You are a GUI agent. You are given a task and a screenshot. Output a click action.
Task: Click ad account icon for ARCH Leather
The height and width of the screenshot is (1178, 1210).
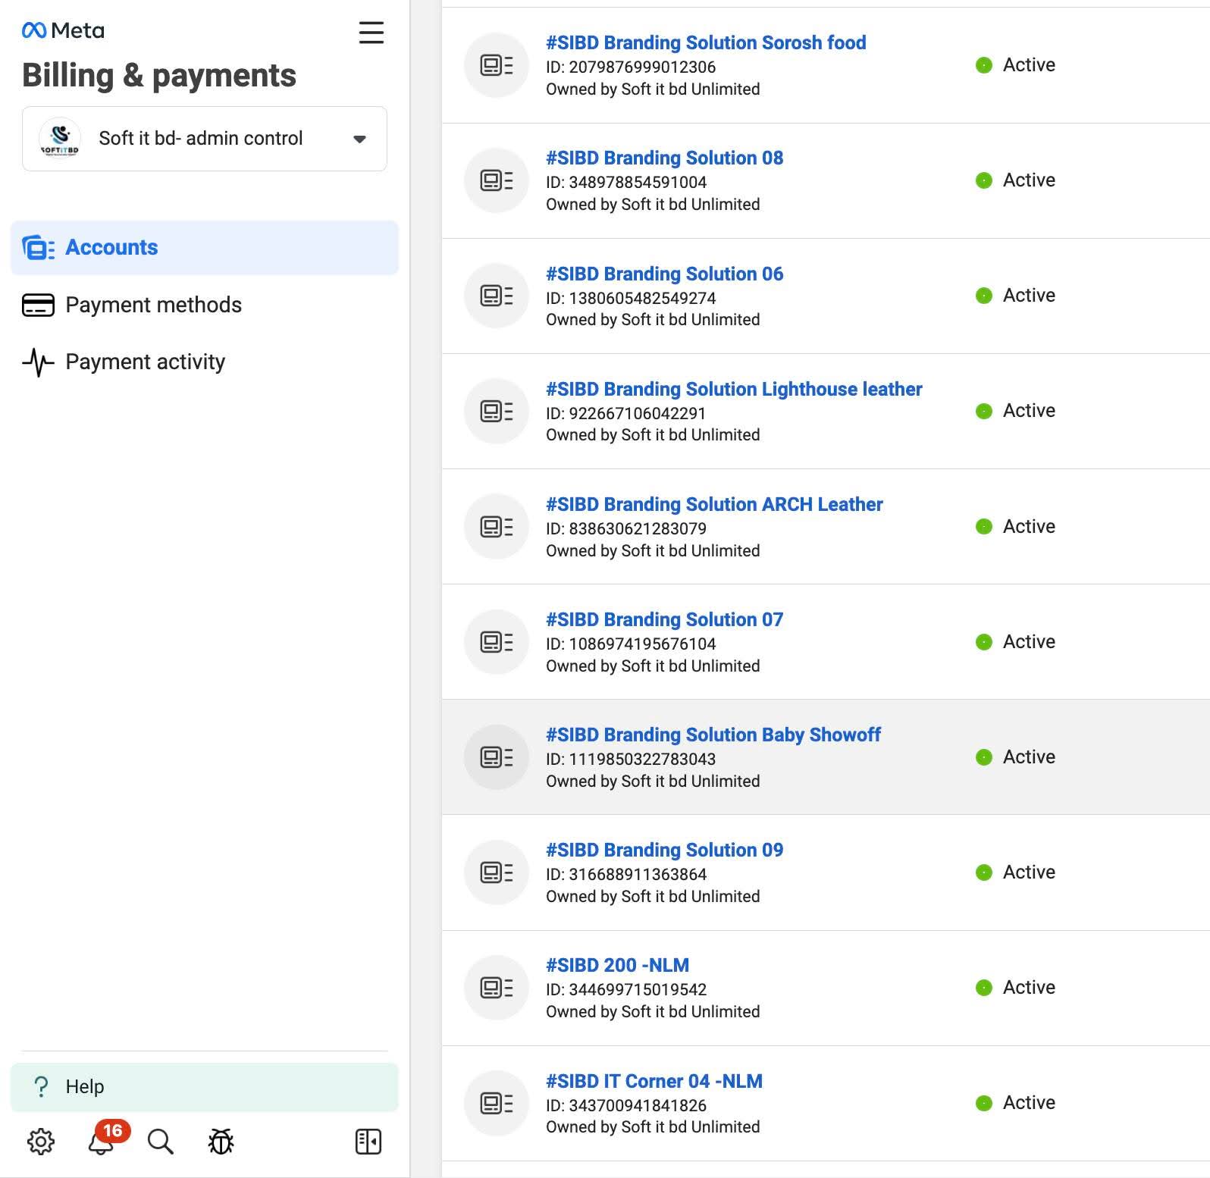tap(497, 526)
